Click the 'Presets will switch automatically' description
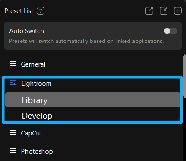Screen dimensions: 186x161 pos(86,41)
